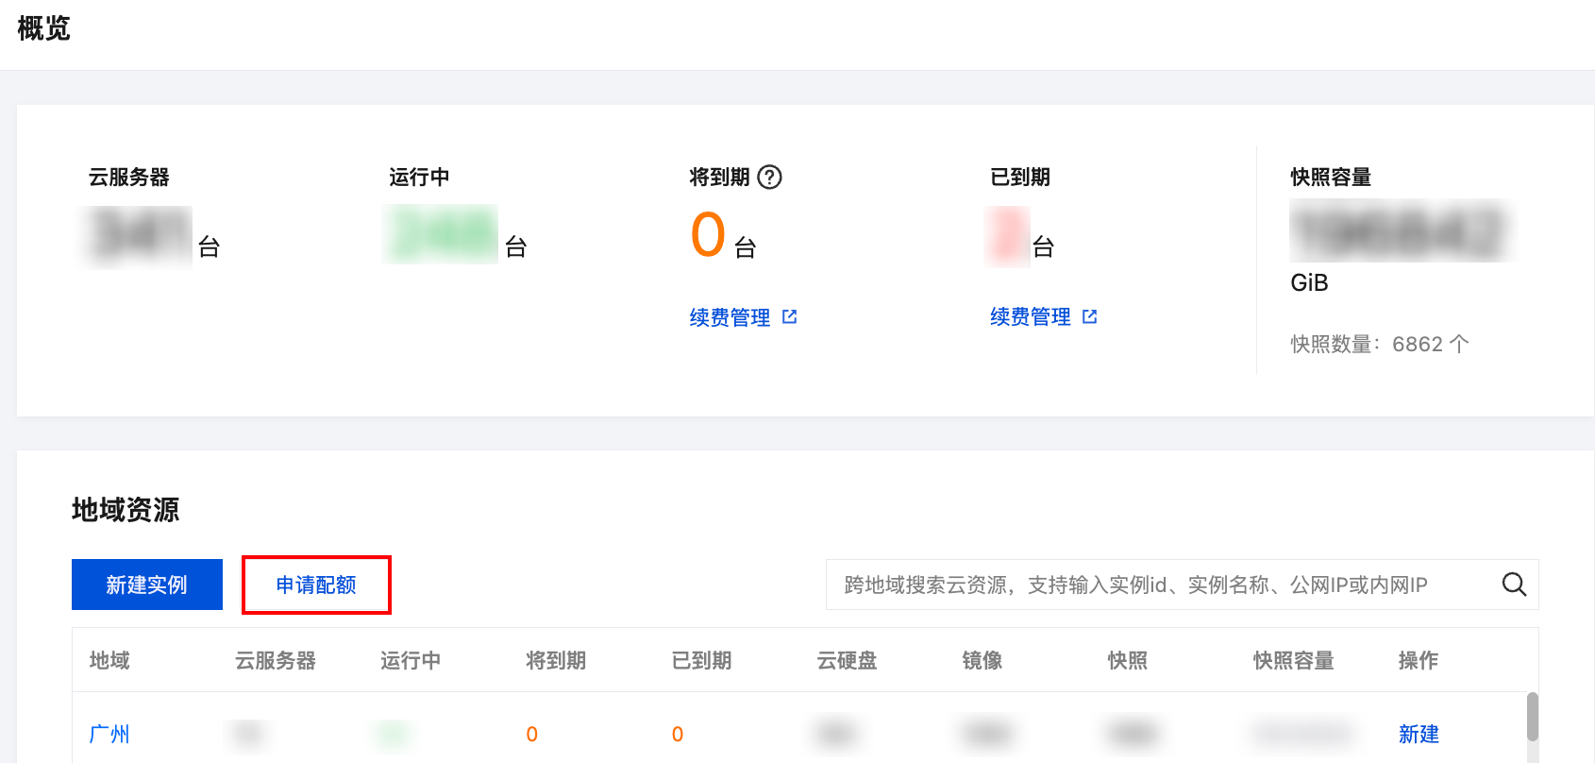
Task: Click the 云服务器 table column header
Action: coord(275,660)
